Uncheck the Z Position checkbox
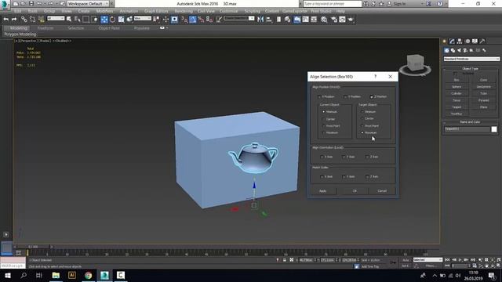 tap(371, 96)
